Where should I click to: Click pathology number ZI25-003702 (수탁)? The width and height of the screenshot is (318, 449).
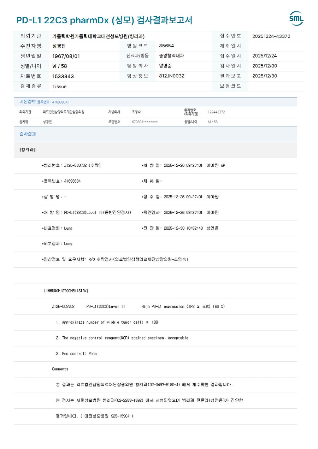(71, 165)
